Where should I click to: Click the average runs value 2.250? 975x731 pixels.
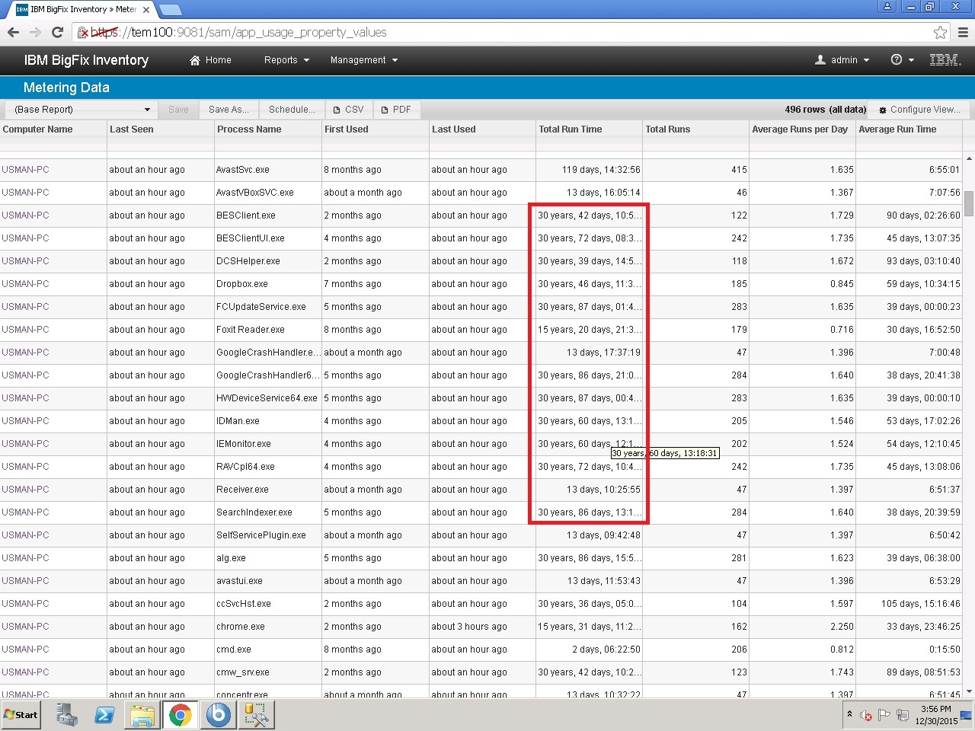(x=842, y=627)
